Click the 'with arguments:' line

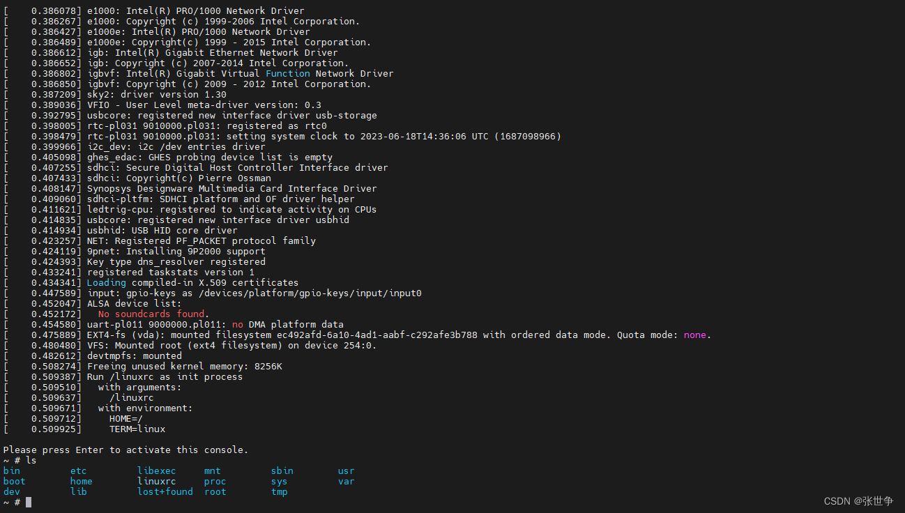tap(139, 388)
